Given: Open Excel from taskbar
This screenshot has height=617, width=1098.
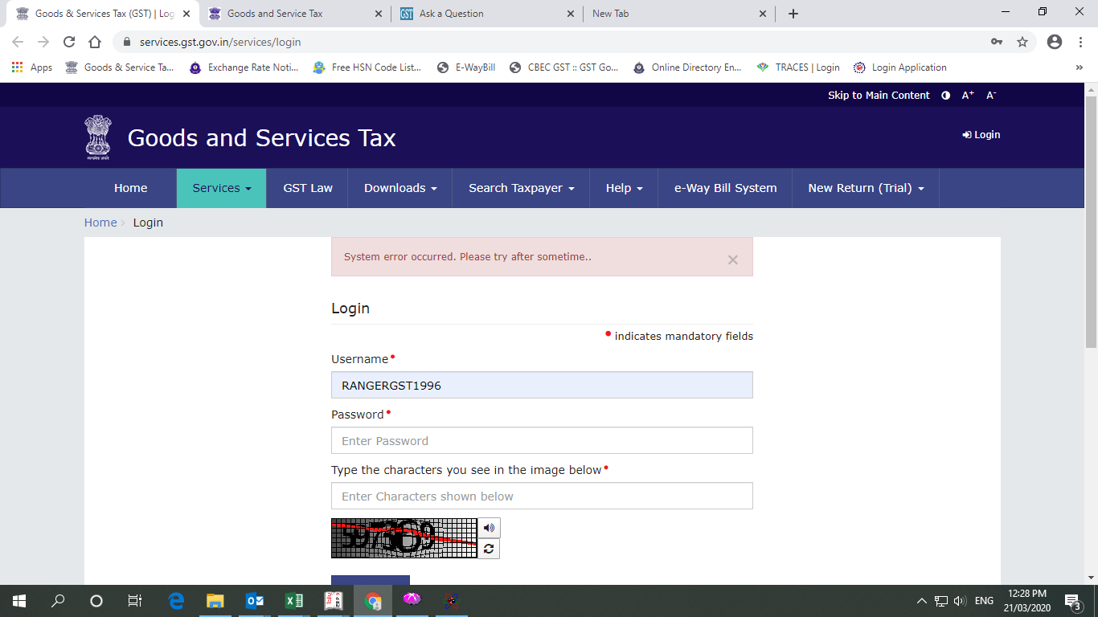Looking at the screenshot, I should (x=293, y=601).
